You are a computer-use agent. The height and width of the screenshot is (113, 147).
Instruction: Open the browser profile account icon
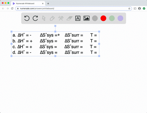point(139,9)
